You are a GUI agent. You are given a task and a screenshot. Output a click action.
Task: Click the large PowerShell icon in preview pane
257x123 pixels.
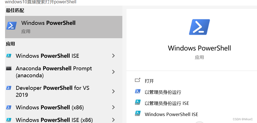tap(199, 27)
